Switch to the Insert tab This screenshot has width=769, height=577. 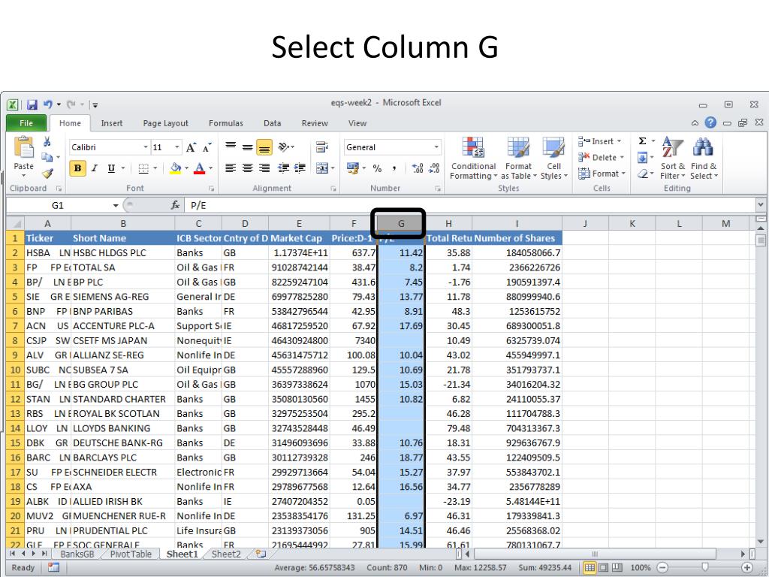[x=112, y=123]
